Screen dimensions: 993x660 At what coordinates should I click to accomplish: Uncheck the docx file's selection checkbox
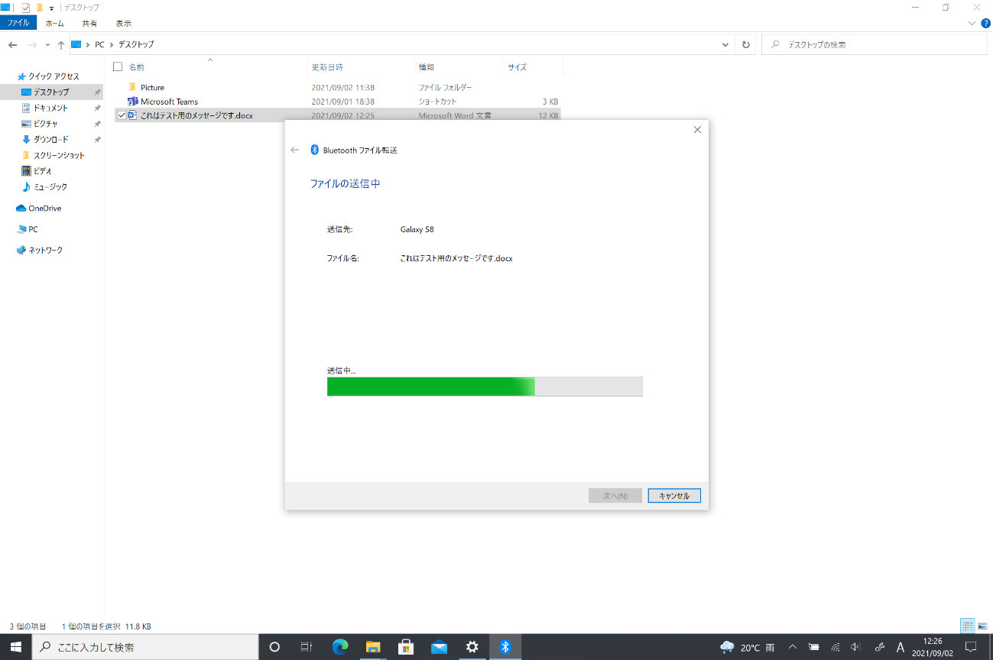tap(121, 115)
